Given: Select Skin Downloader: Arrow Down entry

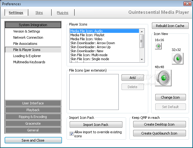Looking at the screenshot, I should click(104, 43).
